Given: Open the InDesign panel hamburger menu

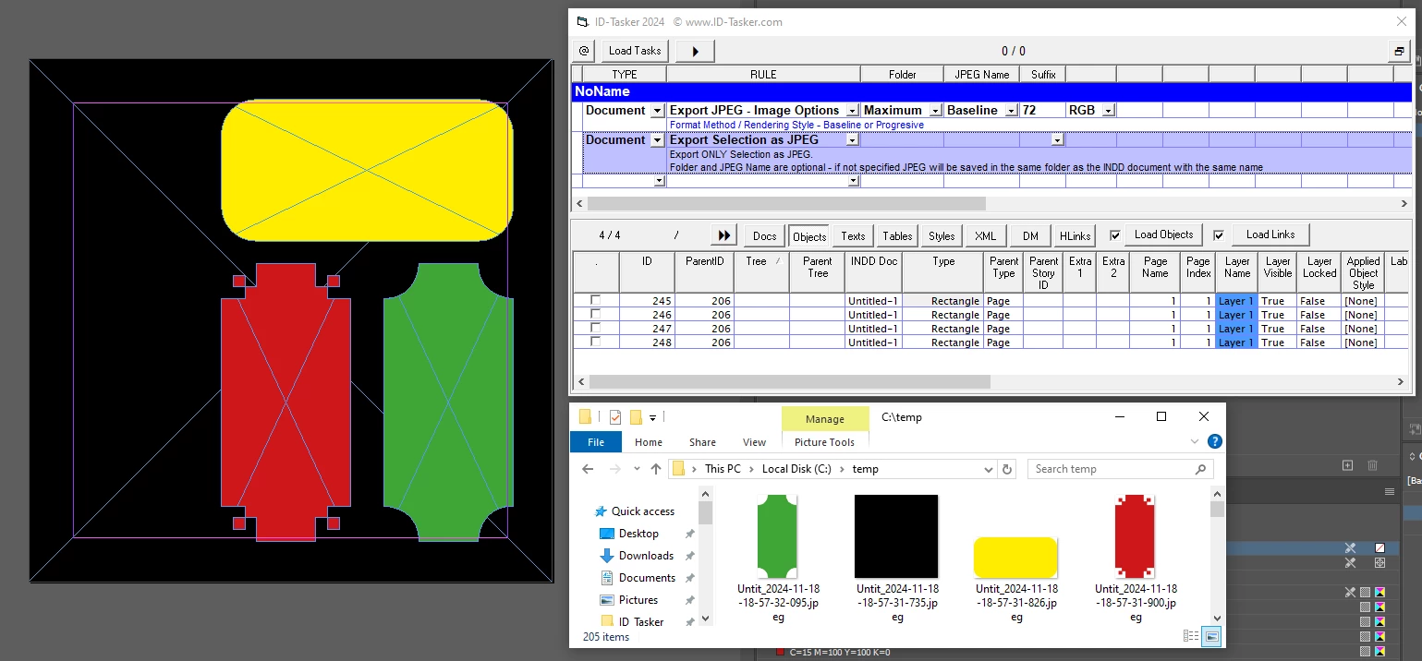Looking at the screenshot, I should point(1389,491).
